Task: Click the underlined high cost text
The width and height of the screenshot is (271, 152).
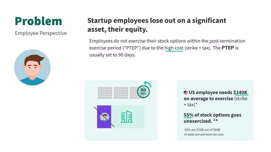Action: [174, 48]
